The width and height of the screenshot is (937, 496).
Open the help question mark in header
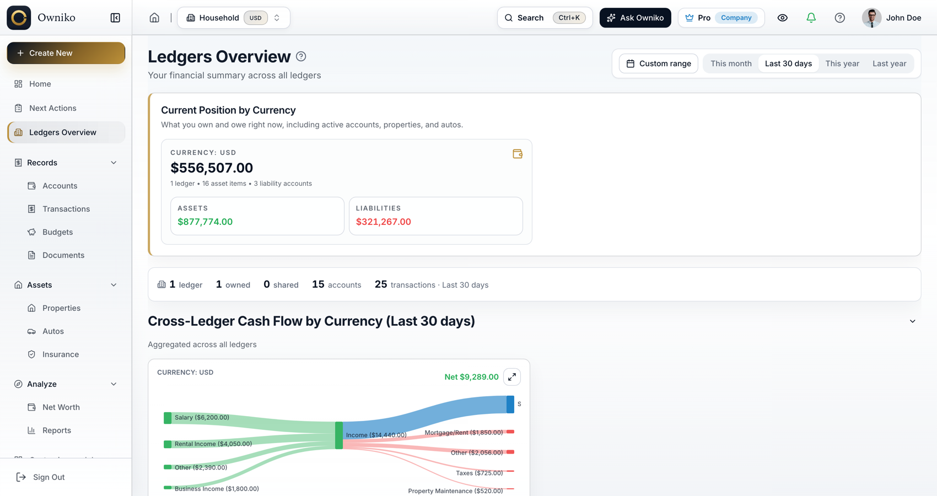tap(839, 18)
